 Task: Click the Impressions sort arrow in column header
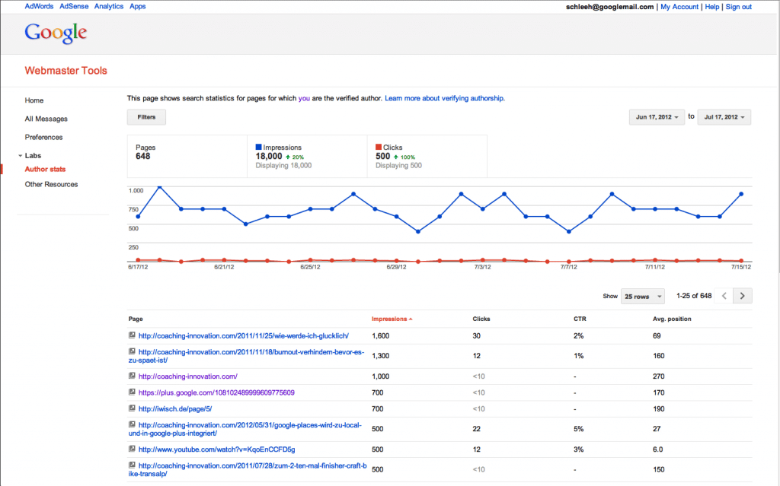coord(411,319)
